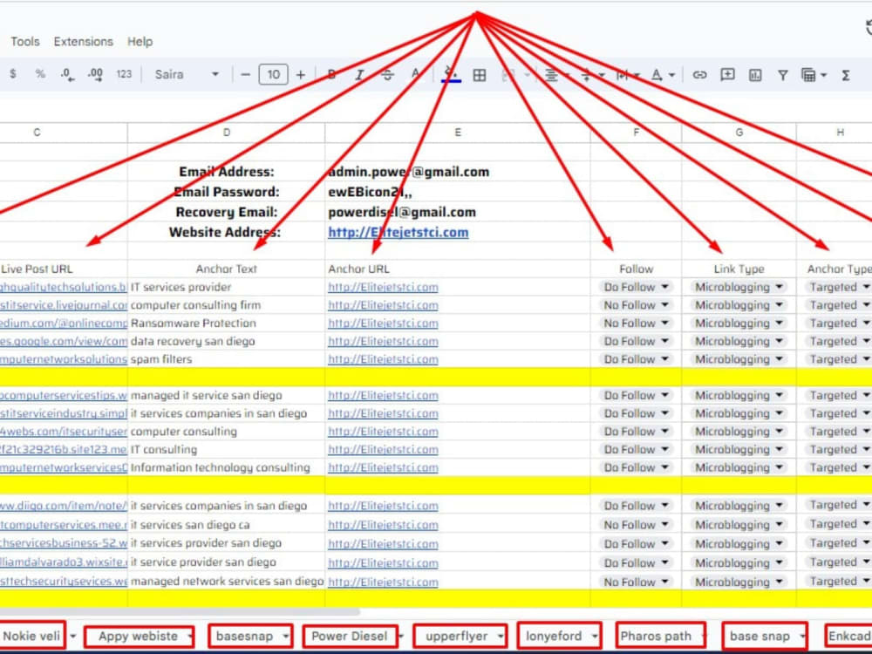Click the horizontal scrollbar above sheet tabs

tap(180, 612)
